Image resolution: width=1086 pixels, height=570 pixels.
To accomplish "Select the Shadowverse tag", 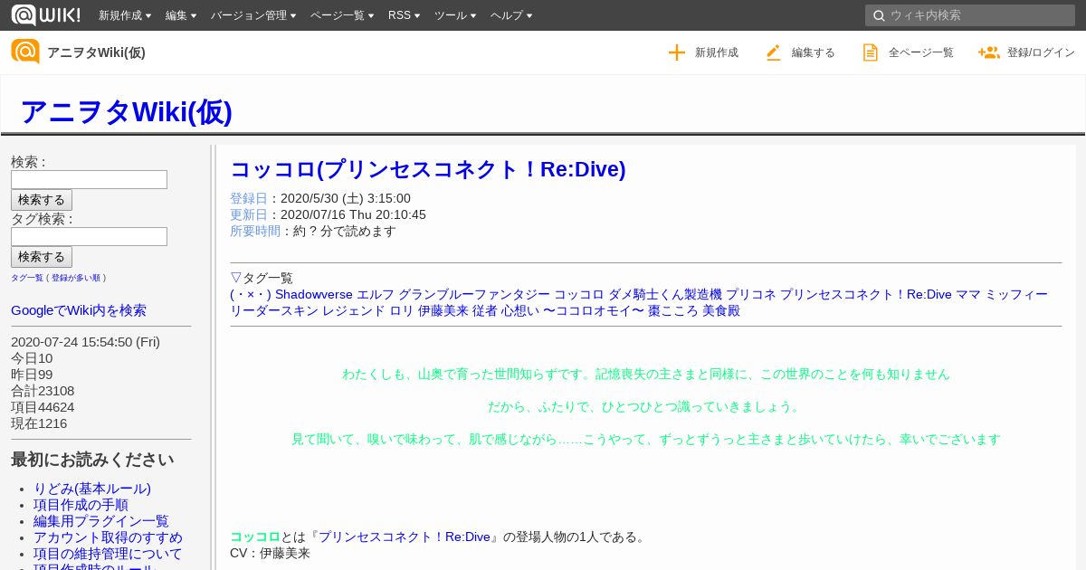I will tap(314, 294).
